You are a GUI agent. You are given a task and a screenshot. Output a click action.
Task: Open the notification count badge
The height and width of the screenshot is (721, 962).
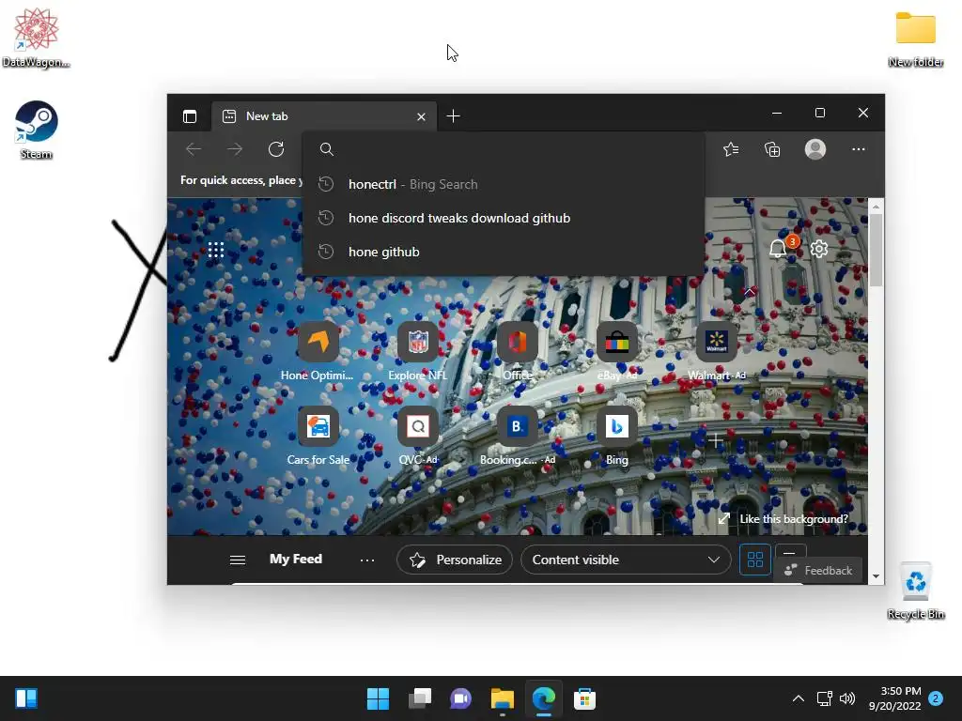pyautogui.click(x=936, y=698)
